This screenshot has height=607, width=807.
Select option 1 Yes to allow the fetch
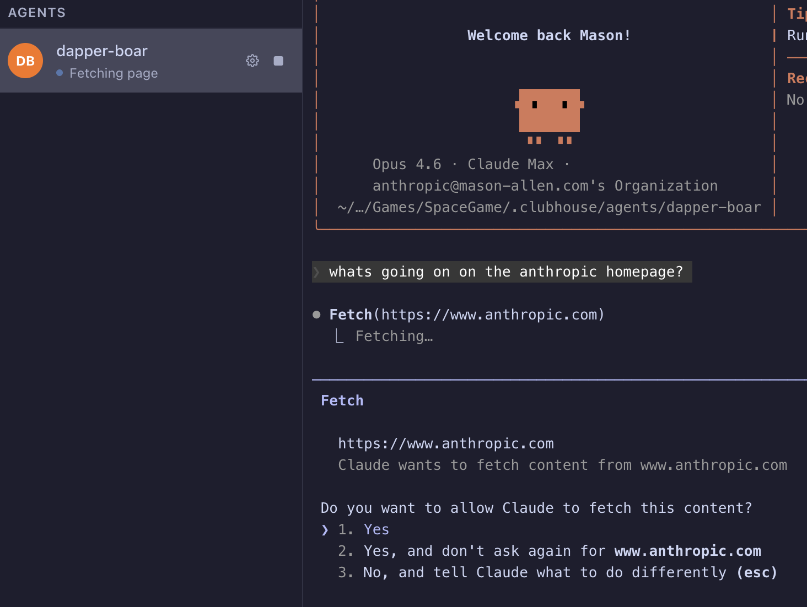(x=375, y=529)
